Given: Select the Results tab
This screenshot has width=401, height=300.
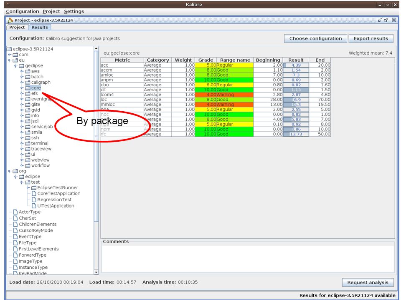Looking at the screenshot, I should tap(40, 27).
